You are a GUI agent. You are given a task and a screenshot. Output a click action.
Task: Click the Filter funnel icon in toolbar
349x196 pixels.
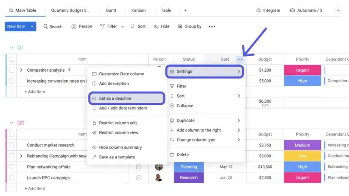point(102,26)
